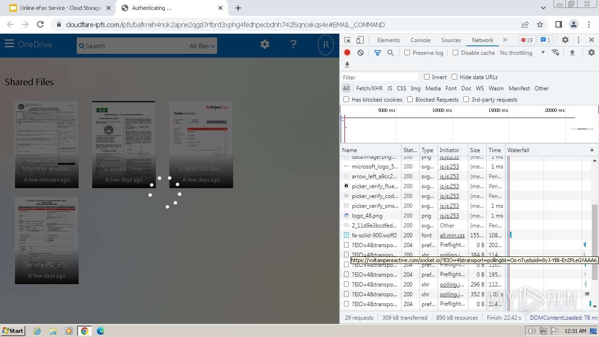Open the R user profile avatar
Image resolution: width=599 pixels, height=337 pixels.
326,45
